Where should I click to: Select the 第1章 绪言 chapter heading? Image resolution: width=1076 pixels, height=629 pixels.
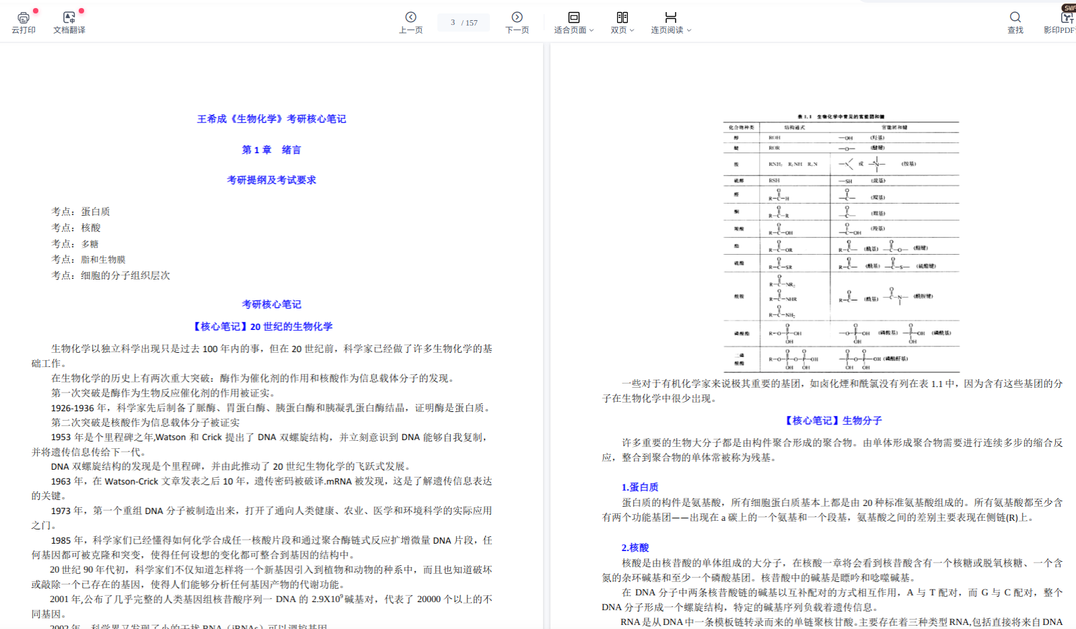(271, 150)
